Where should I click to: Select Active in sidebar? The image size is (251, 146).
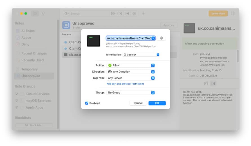point(34,38)
